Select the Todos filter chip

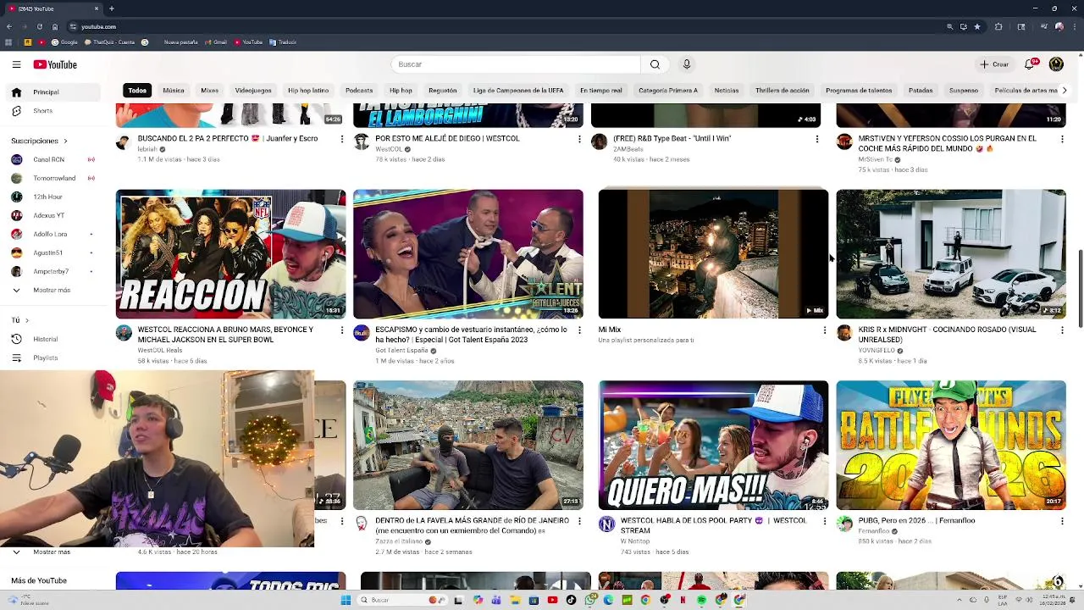[x=137, y=90]
